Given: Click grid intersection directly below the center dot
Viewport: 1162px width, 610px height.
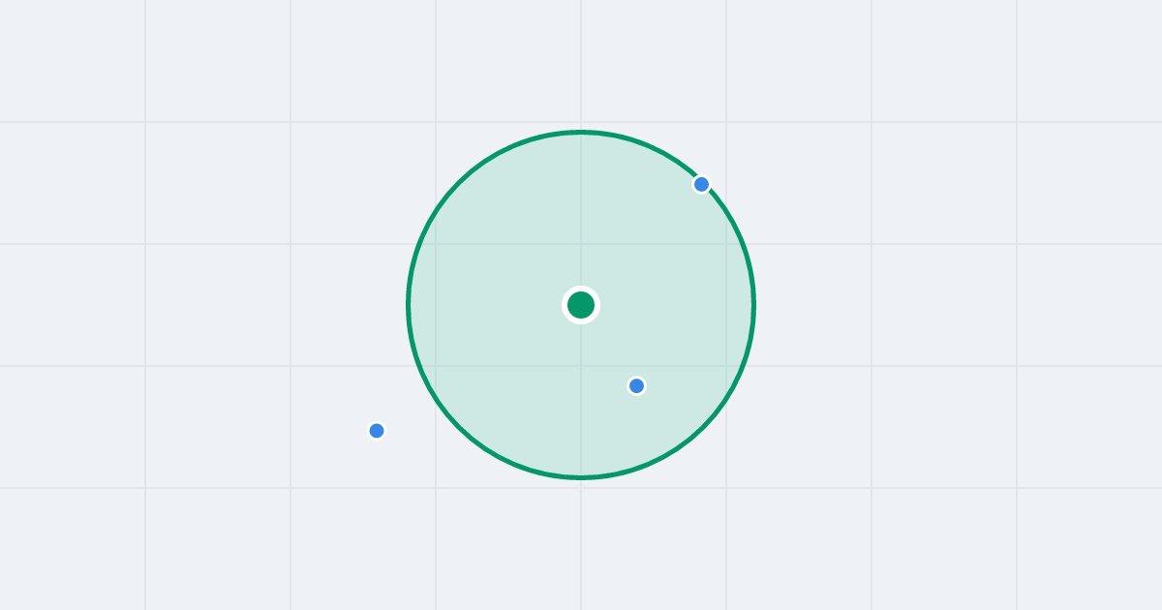Looking at the screenshot, I should tap(581, 366).
